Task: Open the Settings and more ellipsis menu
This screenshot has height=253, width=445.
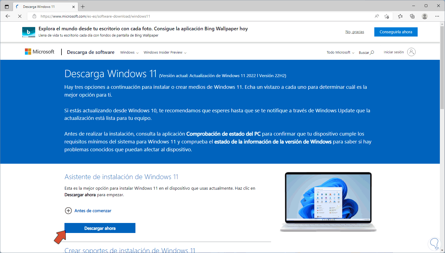Action: coord(437,16)
